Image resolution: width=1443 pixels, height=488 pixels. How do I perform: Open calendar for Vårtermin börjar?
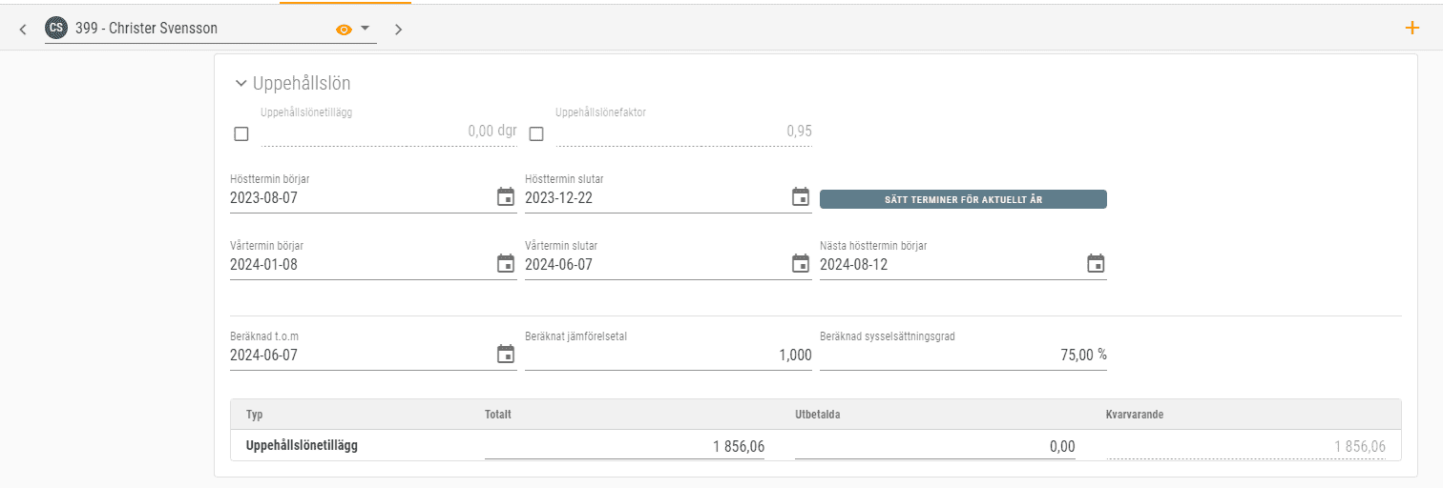point(506,264)
